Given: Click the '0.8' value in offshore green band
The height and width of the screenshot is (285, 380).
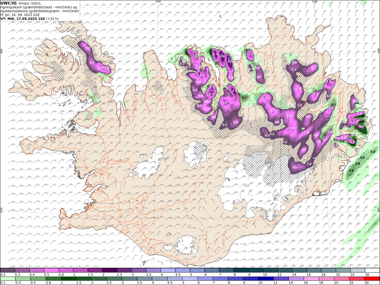Looking at the screenshot, I should (351, 170).
